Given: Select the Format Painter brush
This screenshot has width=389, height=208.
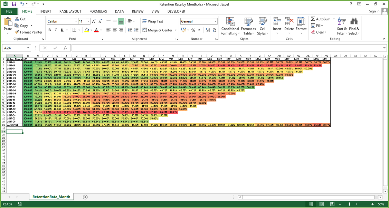Looking at the screenshot, I should [x=17, y=32].
